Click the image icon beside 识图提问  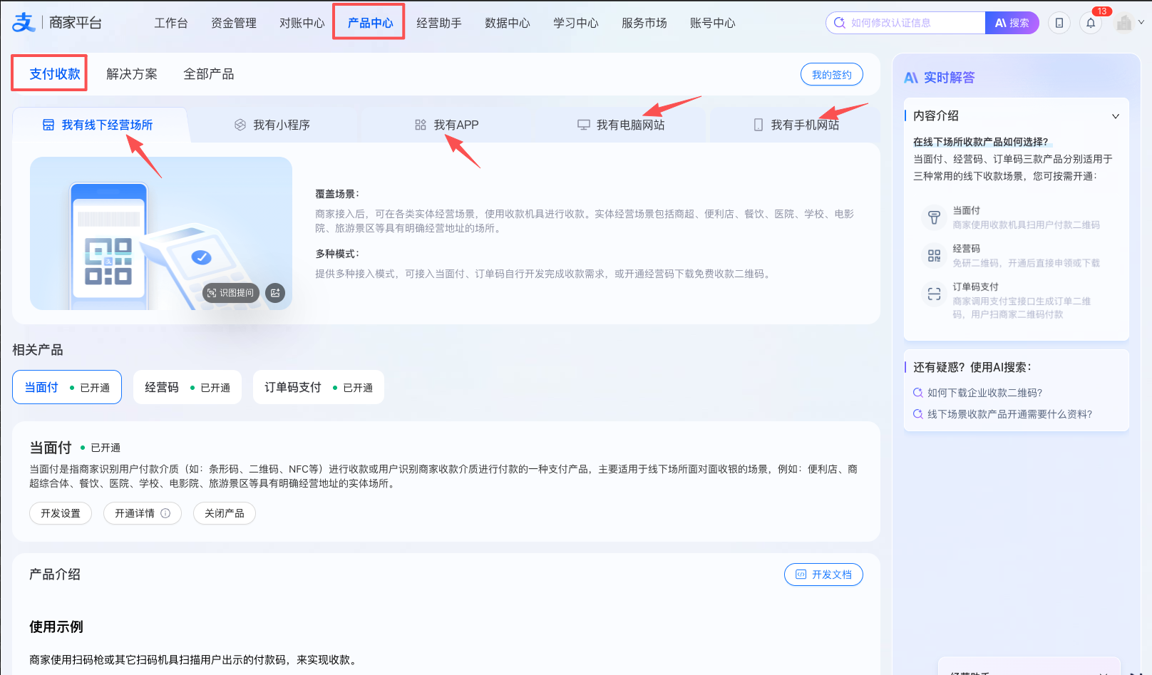click(x=275, y=293)
